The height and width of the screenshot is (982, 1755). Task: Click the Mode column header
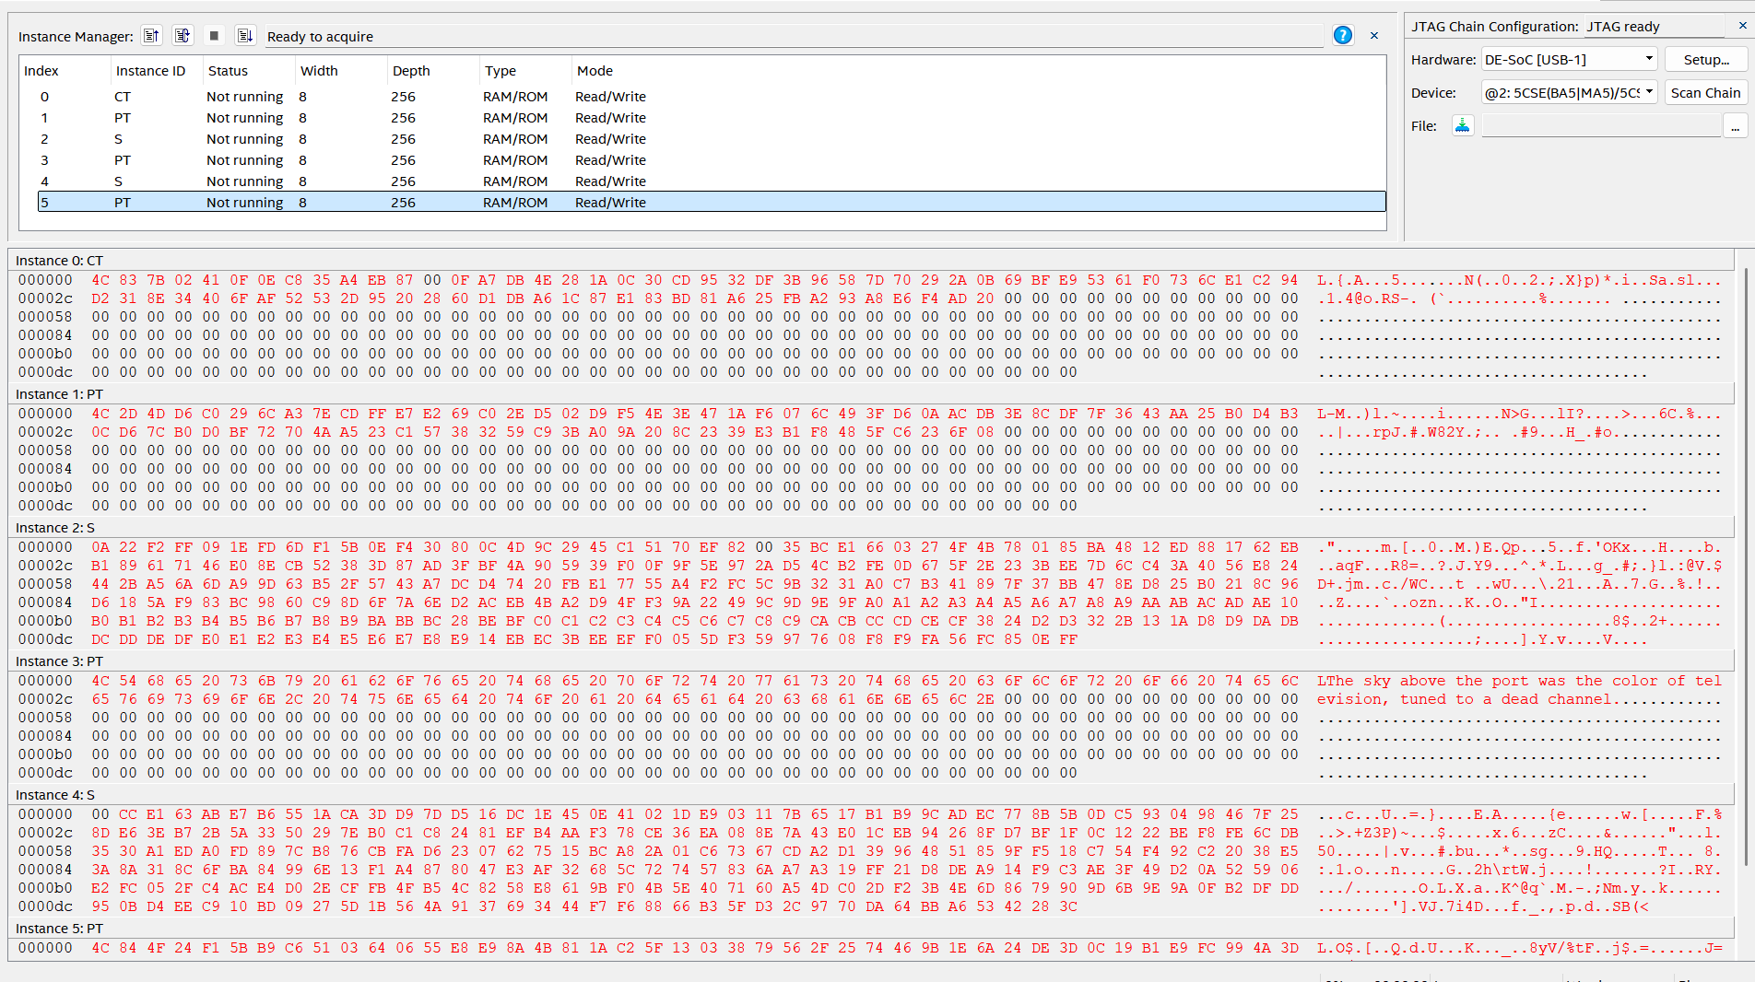click(x=595, y=70)
